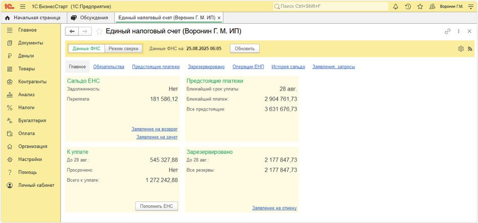The height and width of the screenshot is (223, 478).
Task: Open Заявление на возврат link
Action: point(154,129)
